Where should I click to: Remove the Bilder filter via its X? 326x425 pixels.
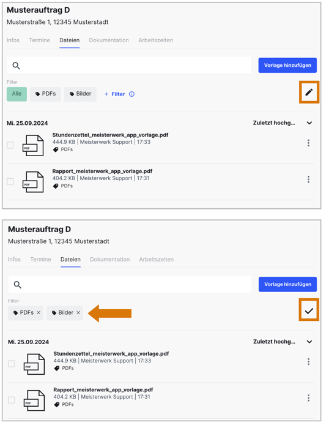[78, 312]
